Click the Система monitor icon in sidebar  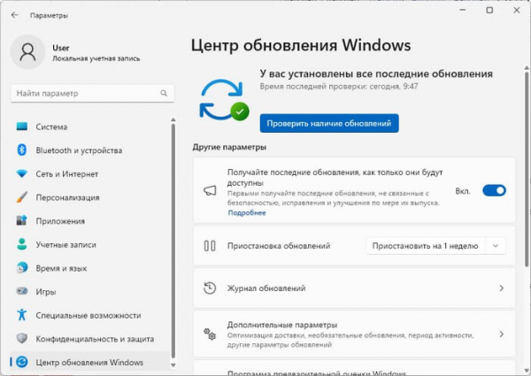[x=22, y=127]
